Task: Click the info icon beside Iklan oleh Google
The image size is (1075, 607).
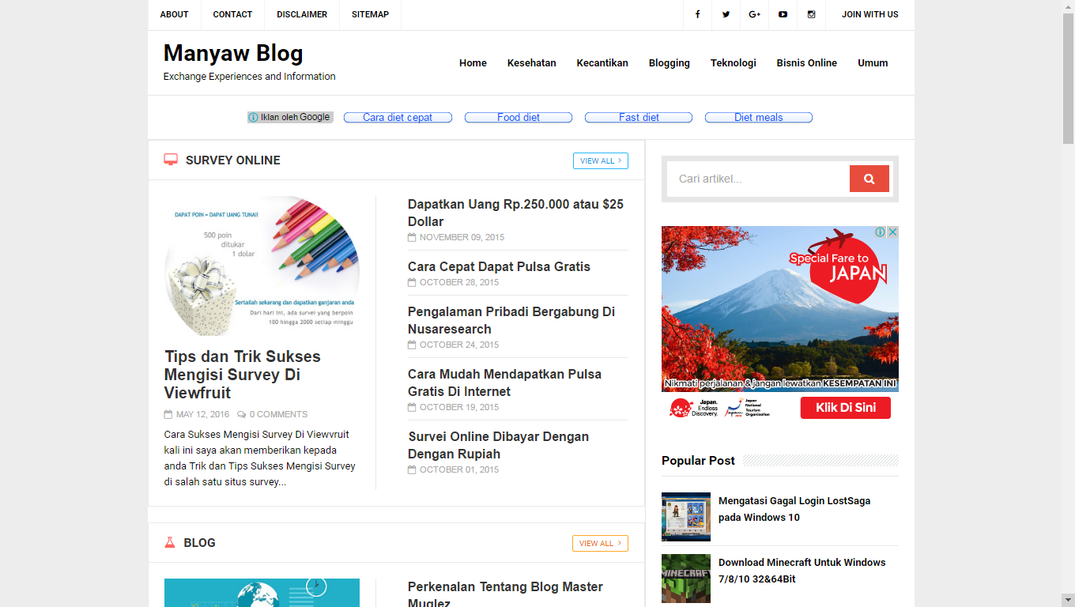Action: (x=253, y=117)
